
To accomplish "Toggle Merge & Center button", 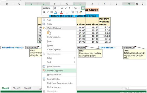I will 83,8.
